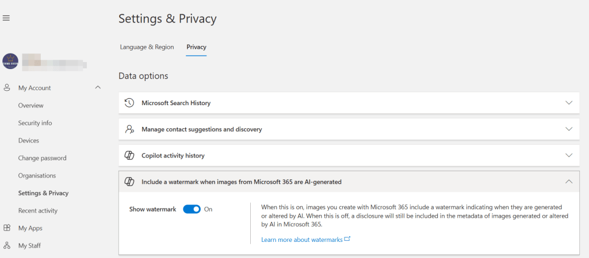589x258 pixels.
Task: Expand Copilot activity history chevron
Action: point(569,156)
